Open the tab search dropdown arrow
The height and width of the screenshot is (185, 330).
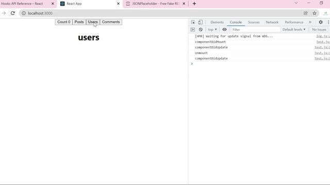click(x=296, y=3)
